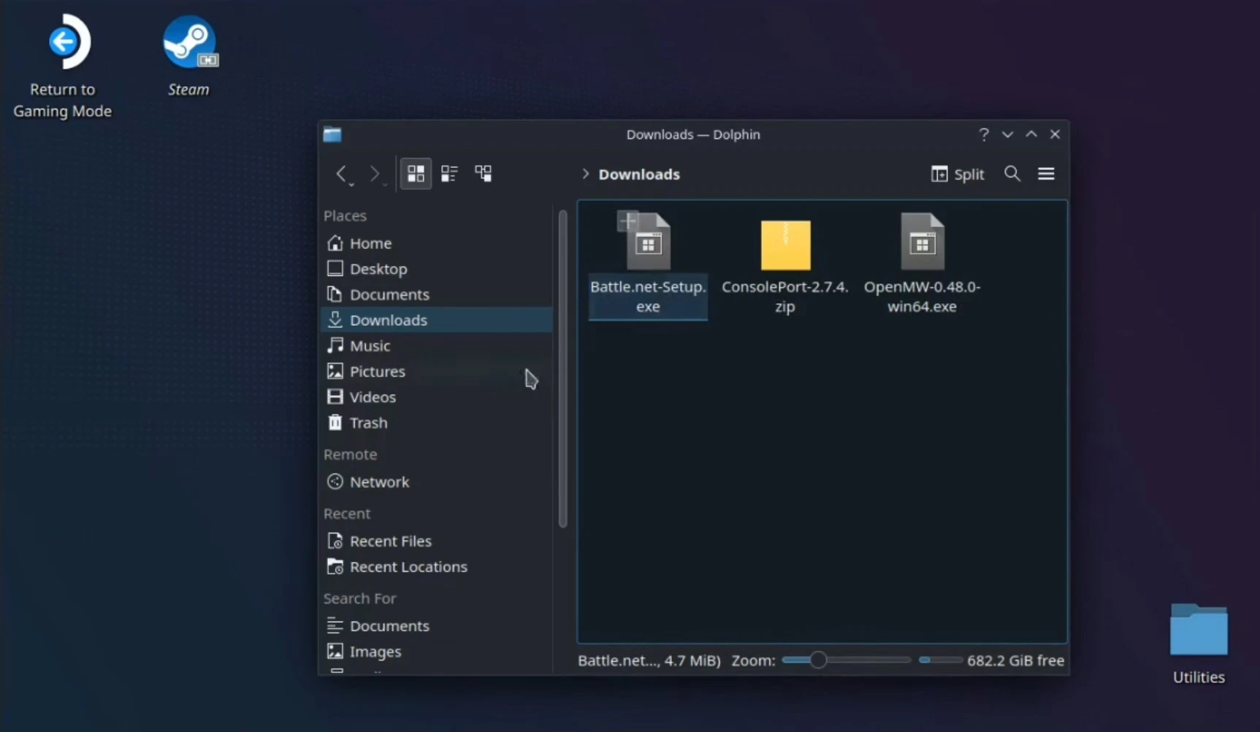Screen dimensions: 1260x732
Task: Click the Downloads breadcrumb label
Action: coord(639,174)
